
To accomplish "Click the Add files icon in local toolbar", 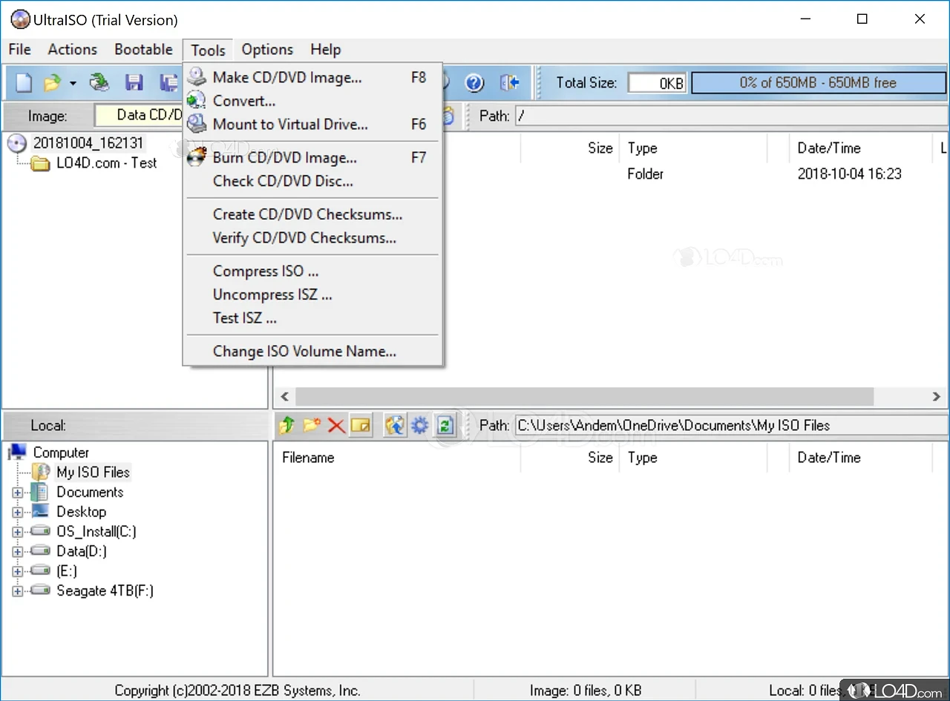I will pyautogui.click(x=396, y=425).
